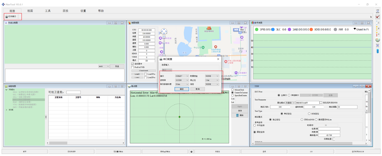Viewport: 382px width, 156px height.
Task: Collapse message tree with the left arrow handle
Action: pos(46,117)
